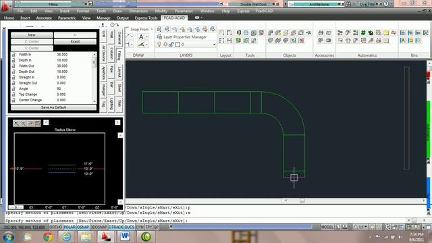
Task: Launch Google Chrome from taskbar
Action: click(x=48, y=237)
